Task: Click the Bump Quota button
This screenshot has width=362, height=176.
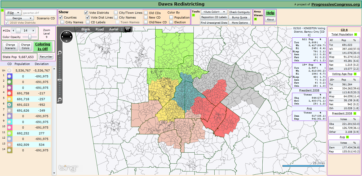Action: pyautogui.click(x=240, y=17)
